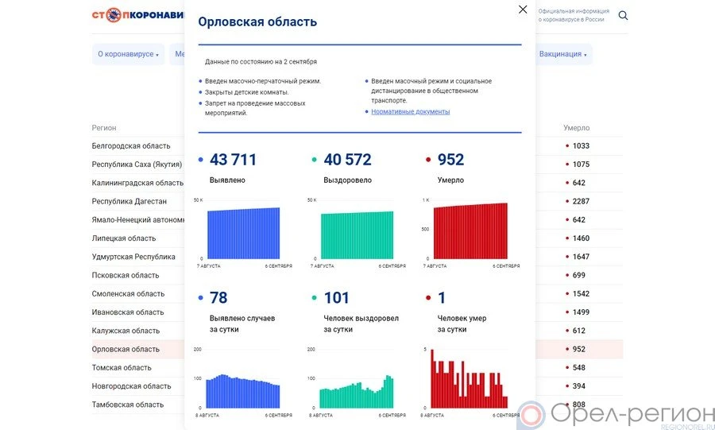
Task: Click the Стопкоронавирус site logo
Action: [x=137, y=15]
